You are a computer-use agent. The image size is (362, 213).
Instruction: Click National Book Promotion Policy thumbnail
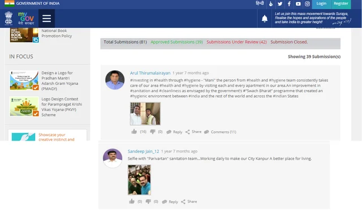point(24,35)
